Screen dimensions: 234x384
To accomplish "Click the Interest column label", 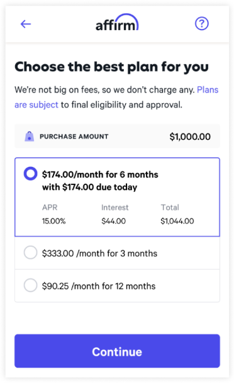I will (x=114, y=208).
